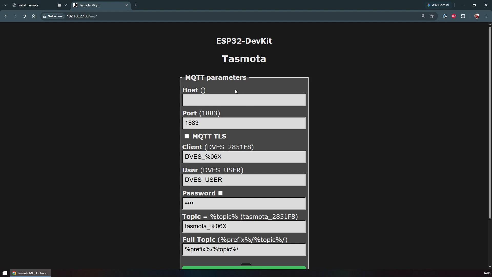The width and height of the screenshot is (492, 277).
Task: Open the Chrome three-dot menu
Action: [x=486, y=16]
